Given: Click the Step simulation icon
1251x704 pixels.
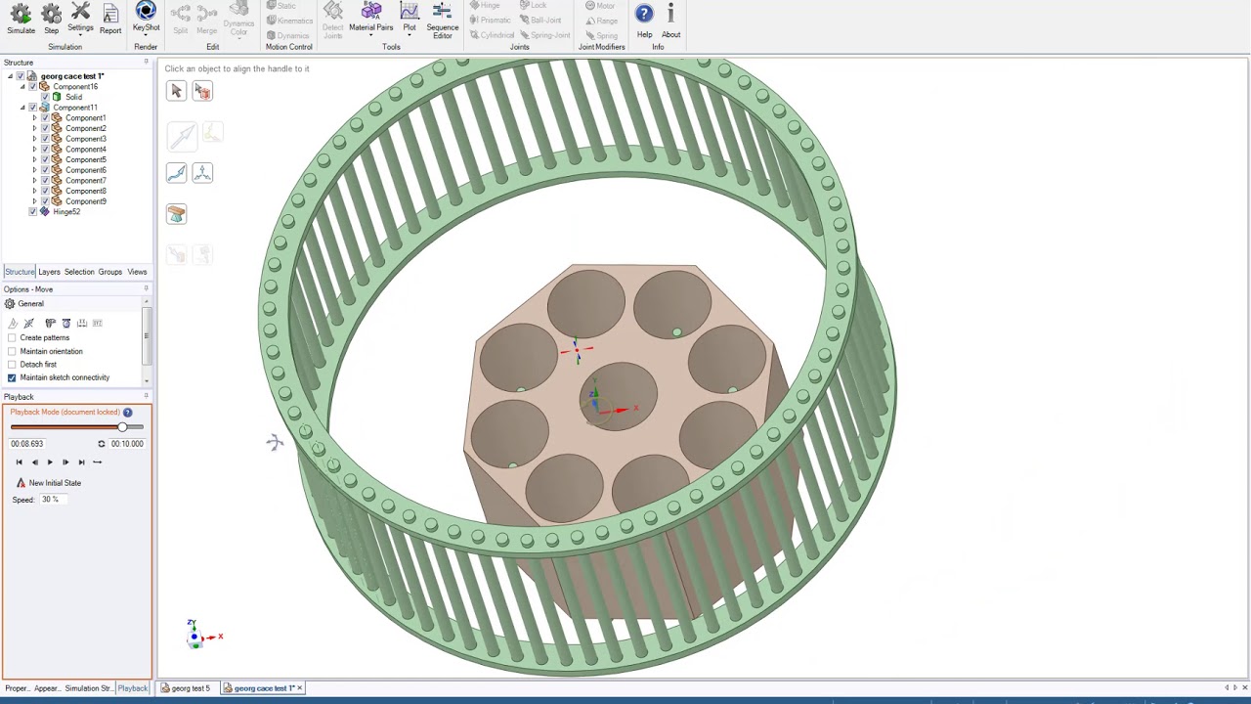Looking at the screenshot, I should 51,19.
